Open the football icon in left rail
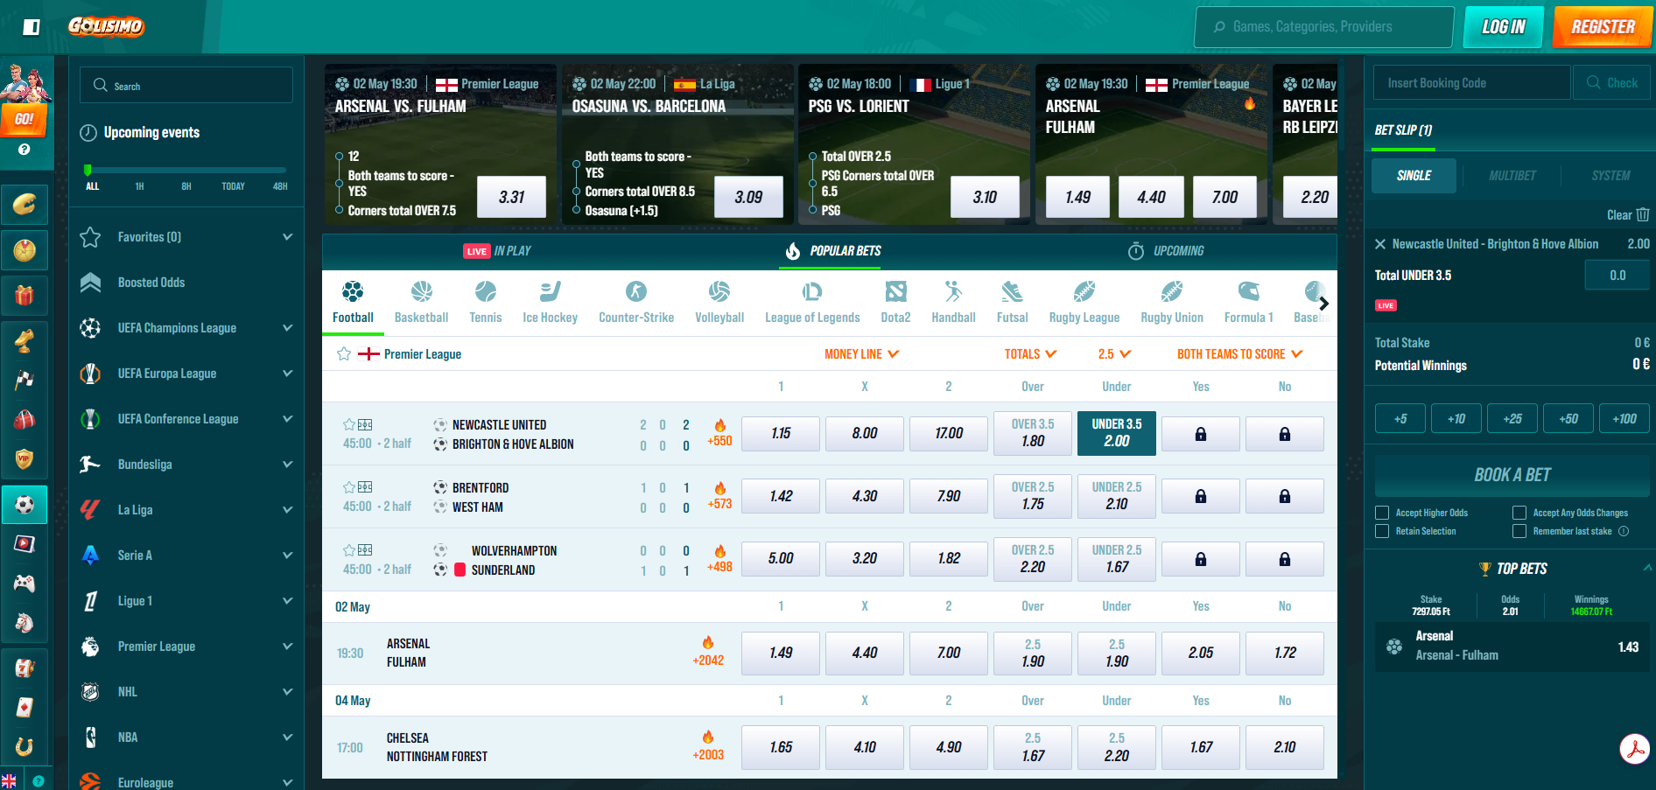Viewport: 1656px width, 790px height. coord(25,505)
